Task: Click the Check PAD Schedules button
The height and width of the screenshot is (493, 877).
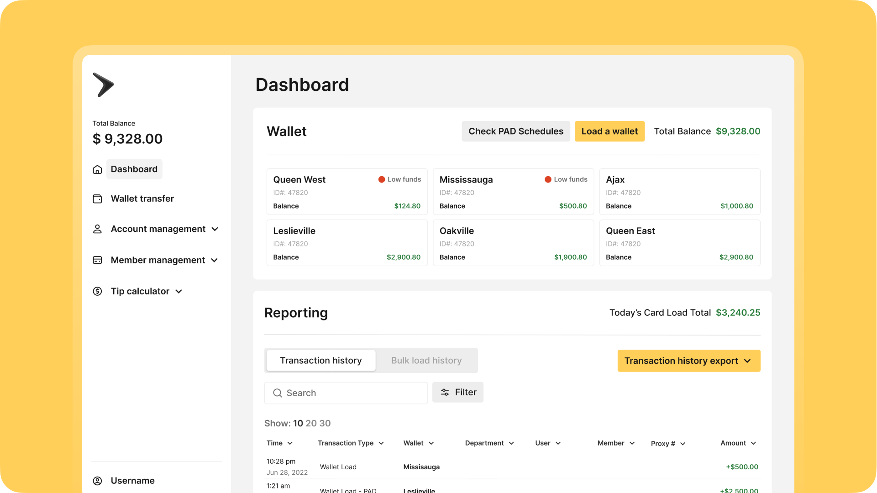Action: tap(515, 131)
